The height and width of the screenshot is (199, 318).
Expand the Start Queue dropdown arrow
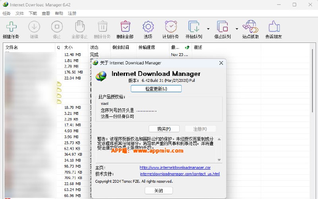pos(208,29)
